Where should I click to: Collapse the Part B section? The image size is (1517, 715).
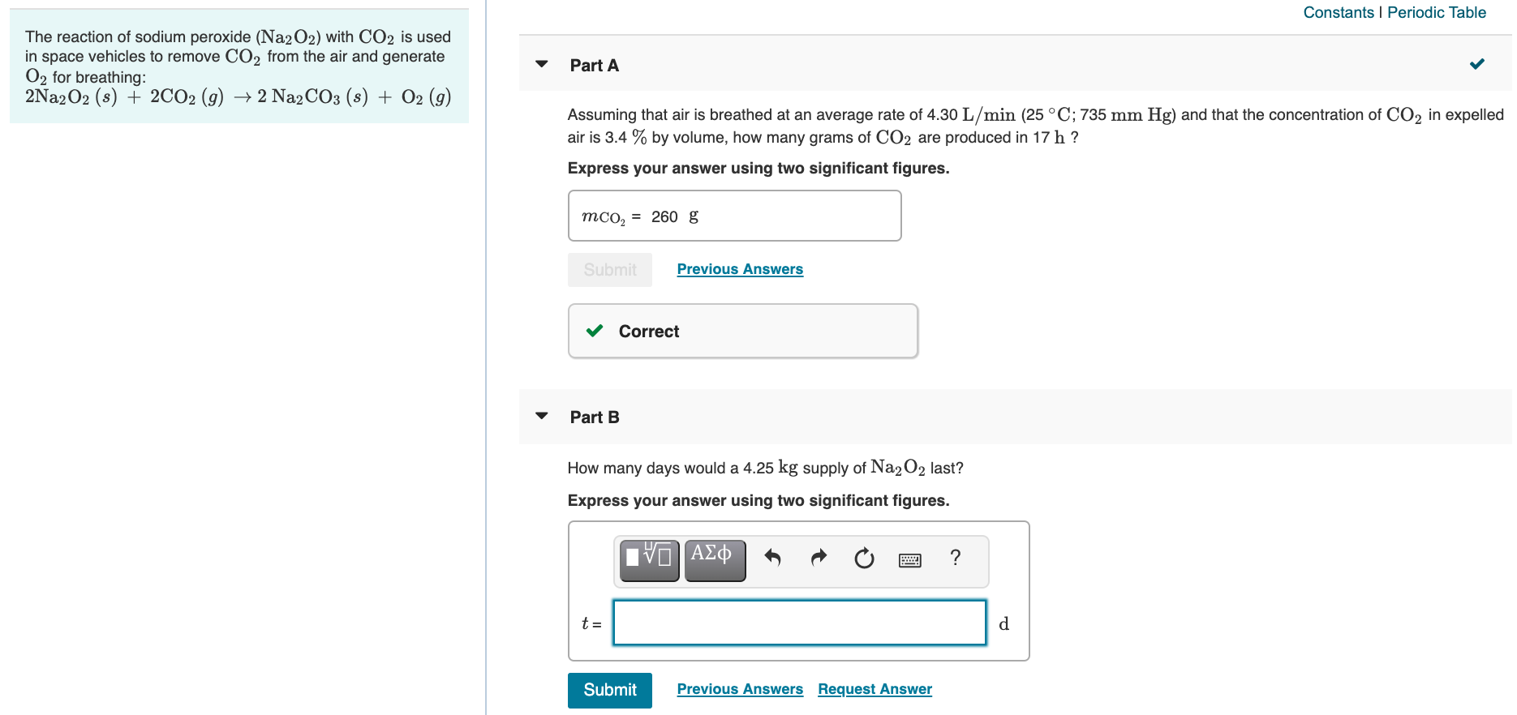tap(541, 416)
